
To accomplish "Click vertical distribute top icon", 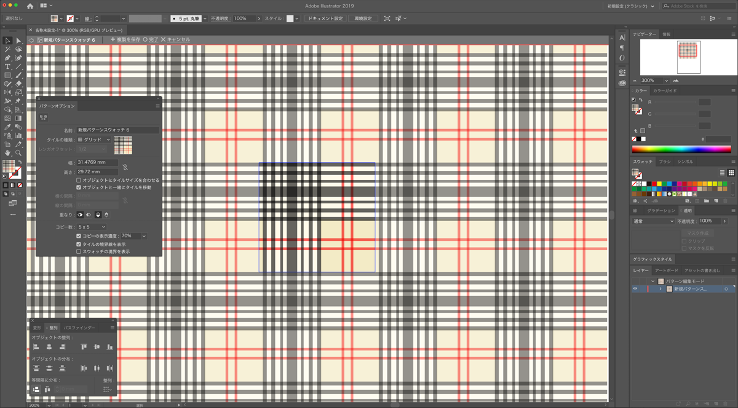I will point(36,368).
